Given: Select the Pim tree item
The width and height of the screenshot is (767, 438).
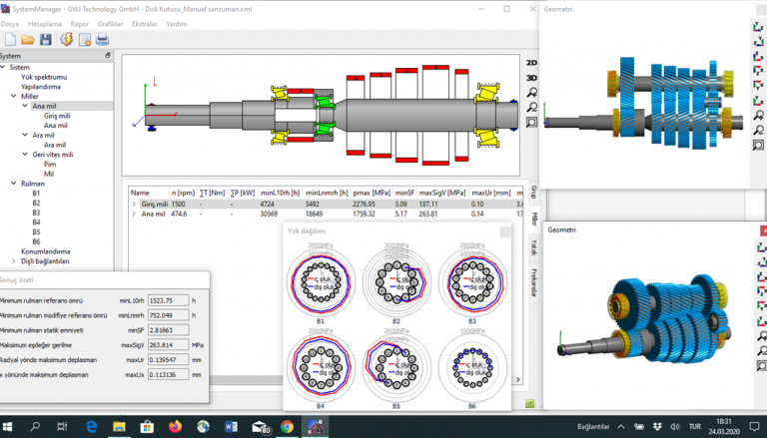Looking at the screenshot, I should pos(50,164).
